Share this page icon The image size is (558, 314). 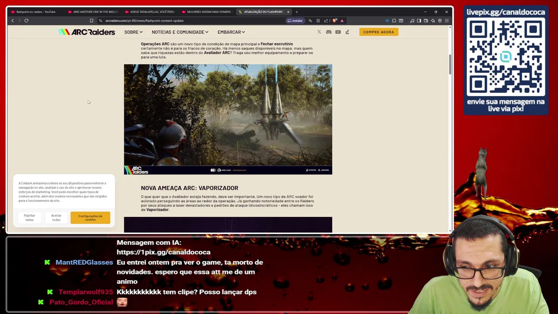(x=326, y=20)
